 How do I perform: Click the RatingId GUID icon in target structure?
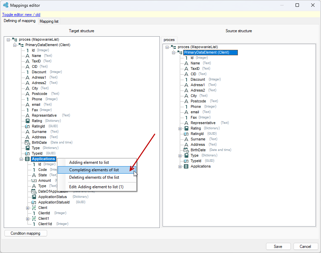click(x=27, y=126)
